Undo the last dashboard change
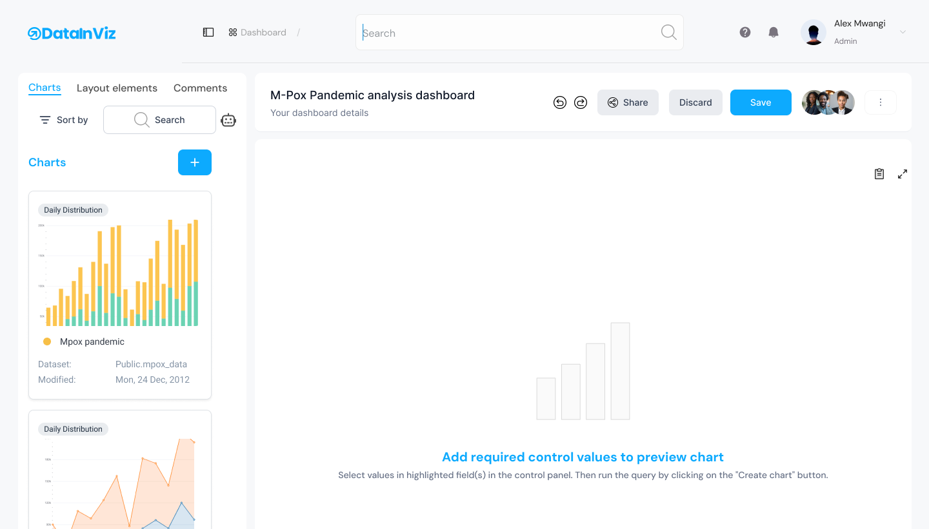 [x=560, y=102]
